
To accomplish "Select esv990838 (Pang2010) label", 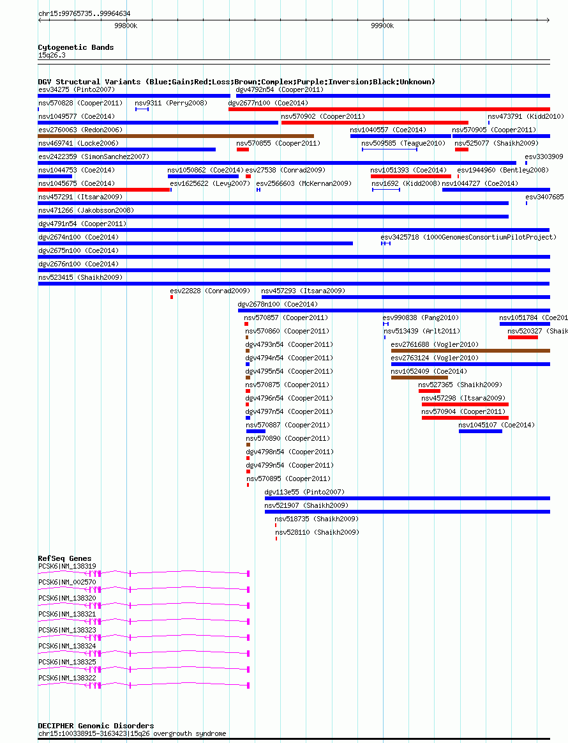I will pyautogui.click(x=421, y=318).
